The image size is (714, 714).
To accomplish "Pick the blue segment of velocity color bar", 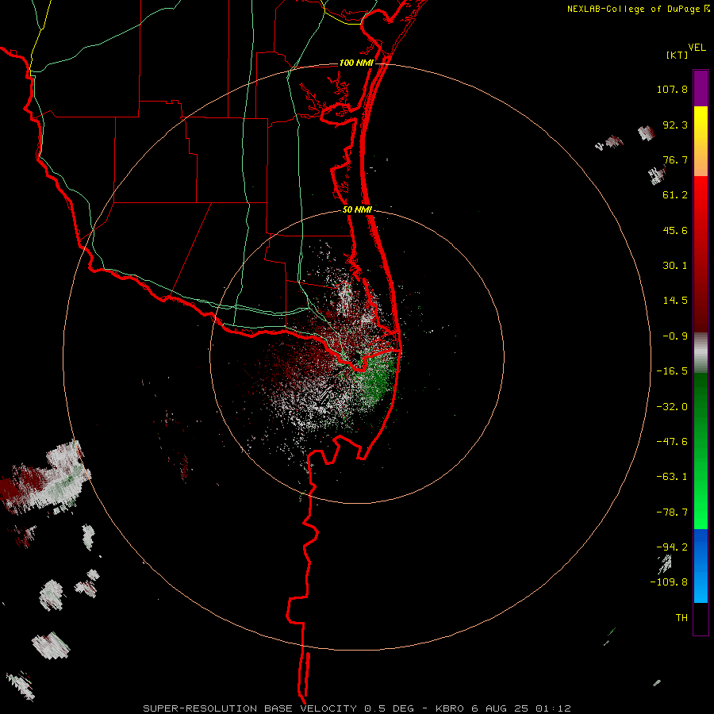I will coord(701,566).
